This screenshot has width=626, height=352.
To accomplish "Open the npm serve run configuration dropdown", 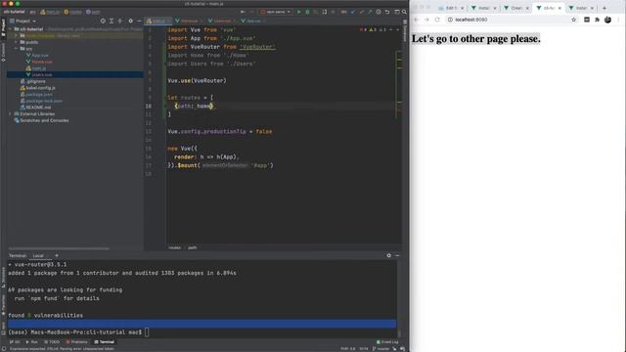I will [276, 12].
